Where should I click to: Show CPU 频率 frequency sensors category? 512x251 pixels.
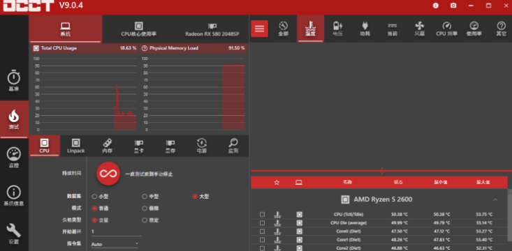[x=447, y=29]
